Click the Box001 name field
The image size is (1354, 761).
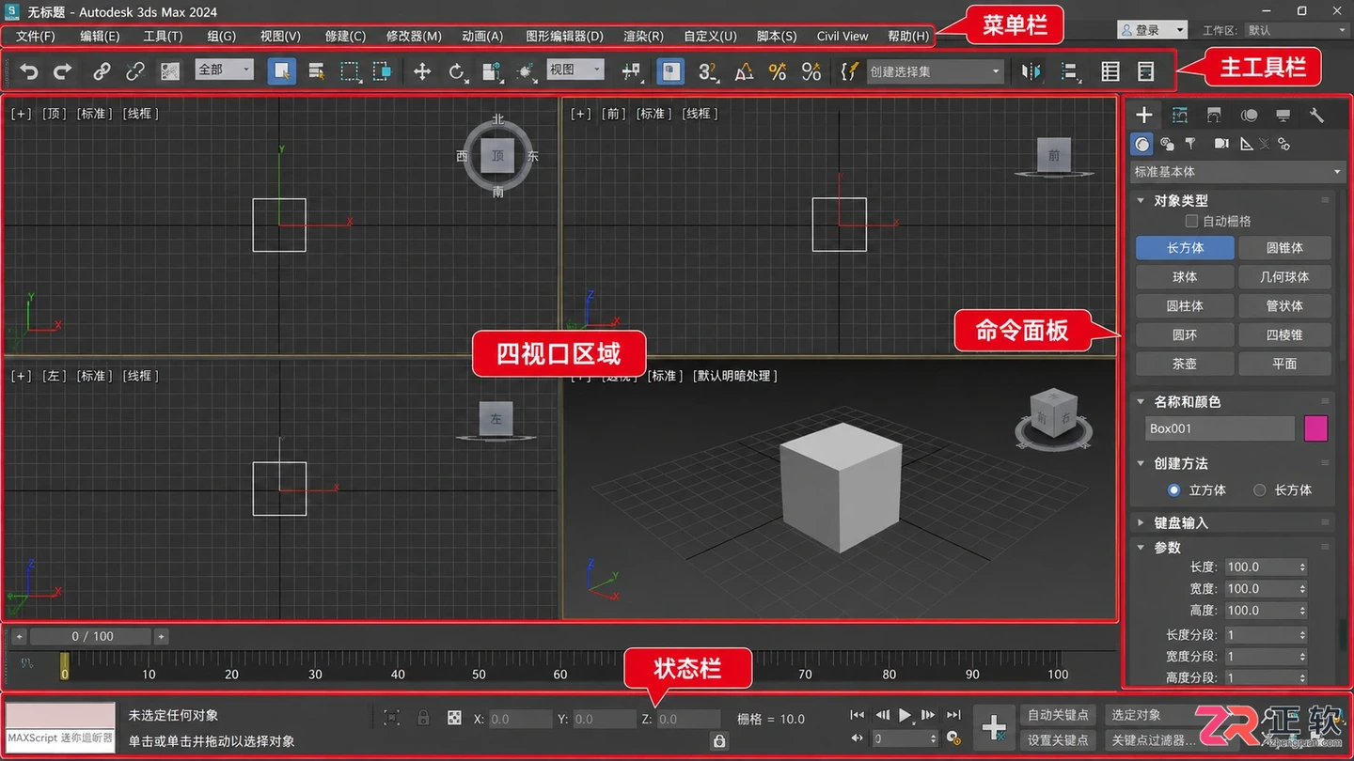point(1220,428)
